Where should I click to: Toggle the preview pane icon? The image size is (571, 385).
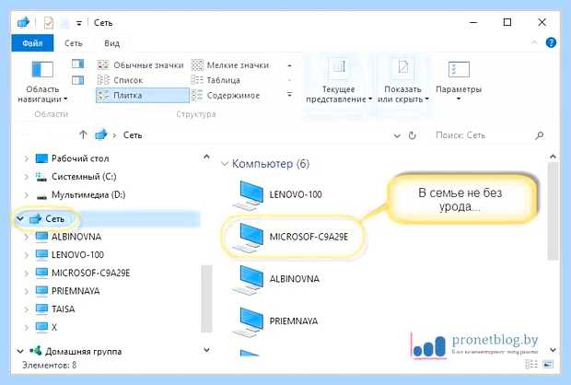point(78,64)
